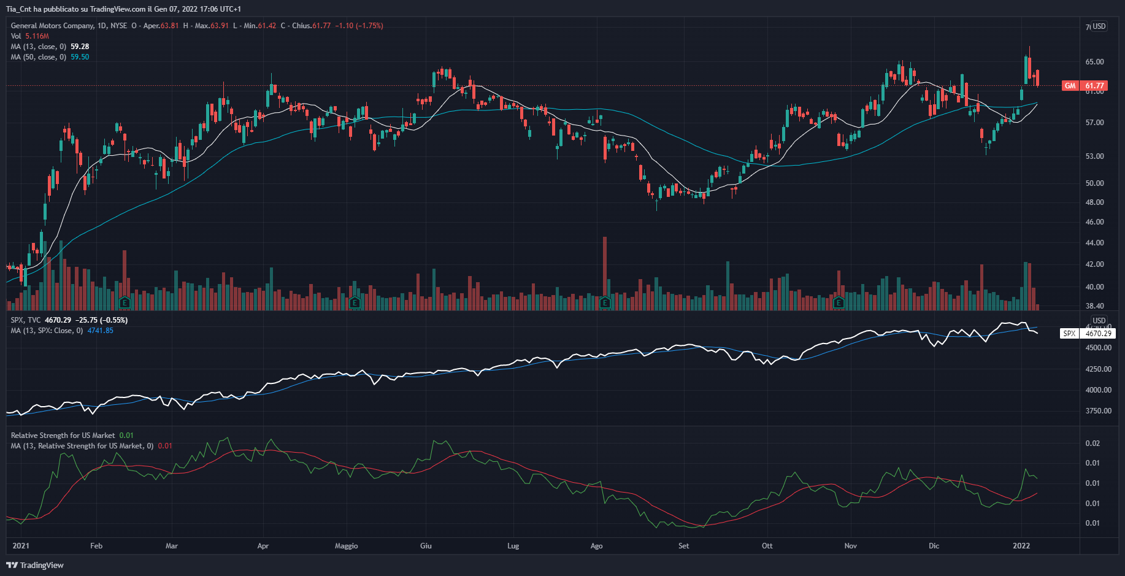Click the Maggio label on time axis

pos(347,546)
